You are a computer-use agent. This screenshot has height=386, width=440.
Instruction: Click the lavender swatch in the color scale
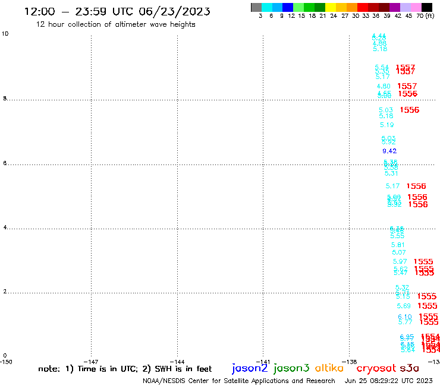pos(405,7)
